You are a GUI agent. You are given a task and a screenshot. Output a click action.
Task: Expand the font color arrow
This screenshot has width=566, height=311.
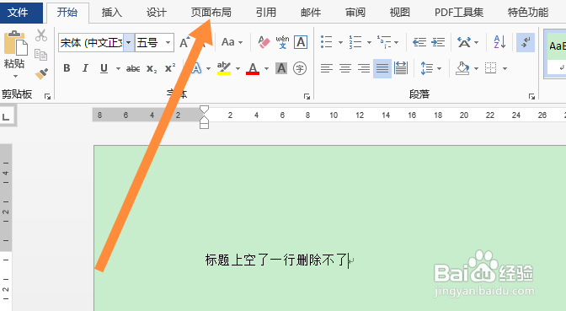pos(266,68)
